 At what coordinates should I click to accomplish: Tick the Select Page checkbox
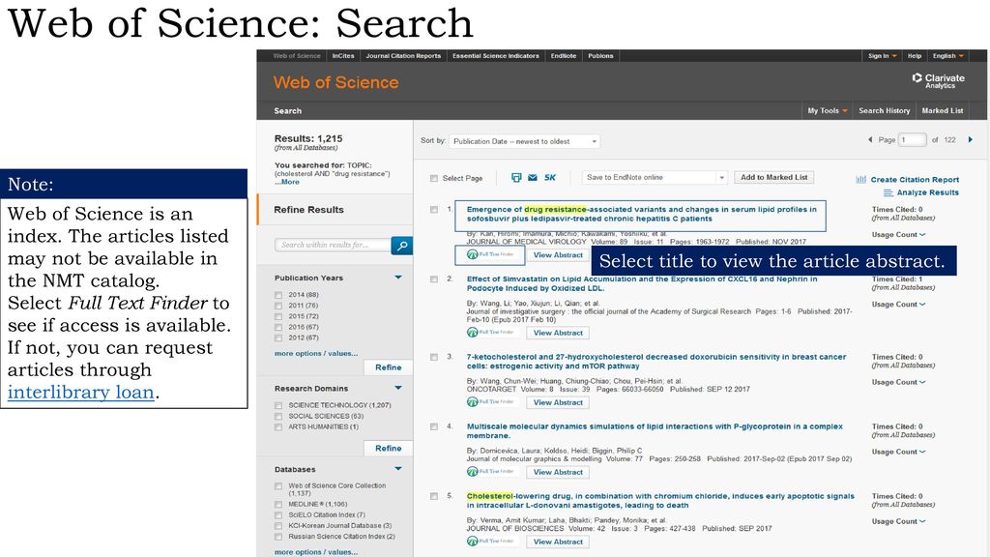click(434, 178)
